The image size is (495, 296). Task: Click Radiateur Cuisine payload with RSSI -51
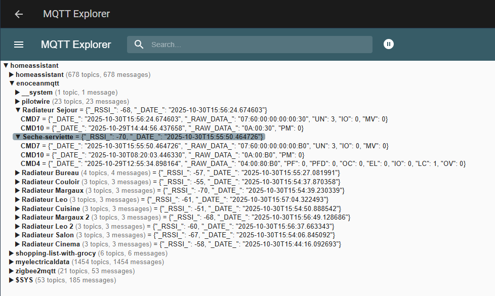251,209
